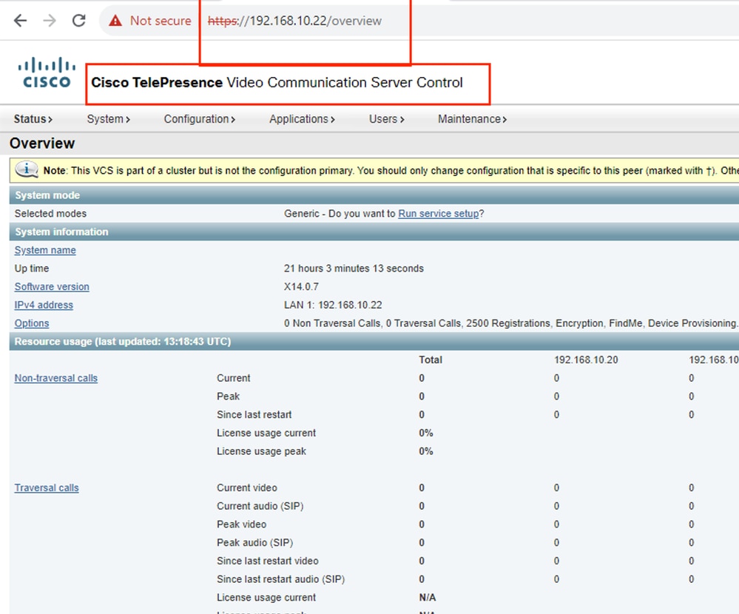Screen dimensions: 739x614
Task: Click the Not secure warning triangle icon
Action: click(x=115, y=21)
